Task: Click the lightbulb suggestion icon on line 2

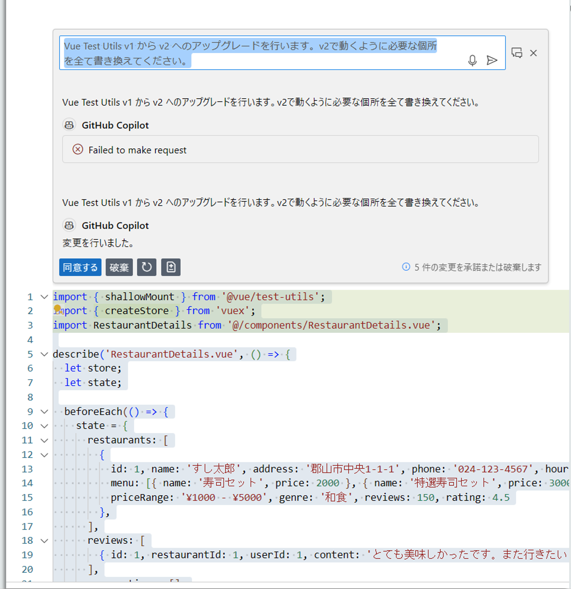Action: (58, 309)
